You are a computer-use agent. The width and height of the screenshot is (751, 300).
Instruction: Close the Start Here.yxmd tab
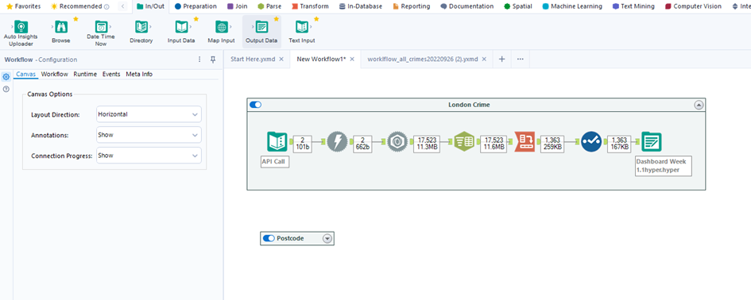point(281,59)
